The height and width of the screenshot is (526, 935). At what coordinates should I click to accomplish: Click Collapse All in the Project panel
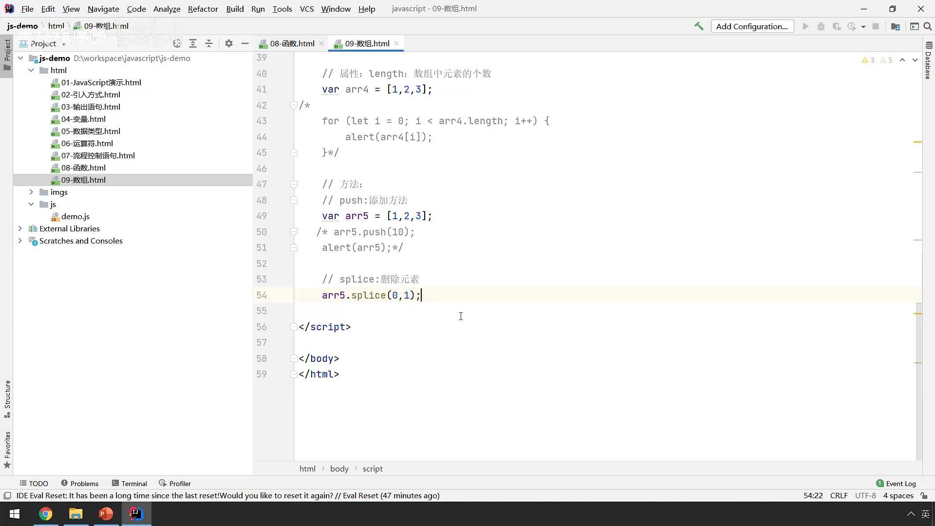click(209, 43)
